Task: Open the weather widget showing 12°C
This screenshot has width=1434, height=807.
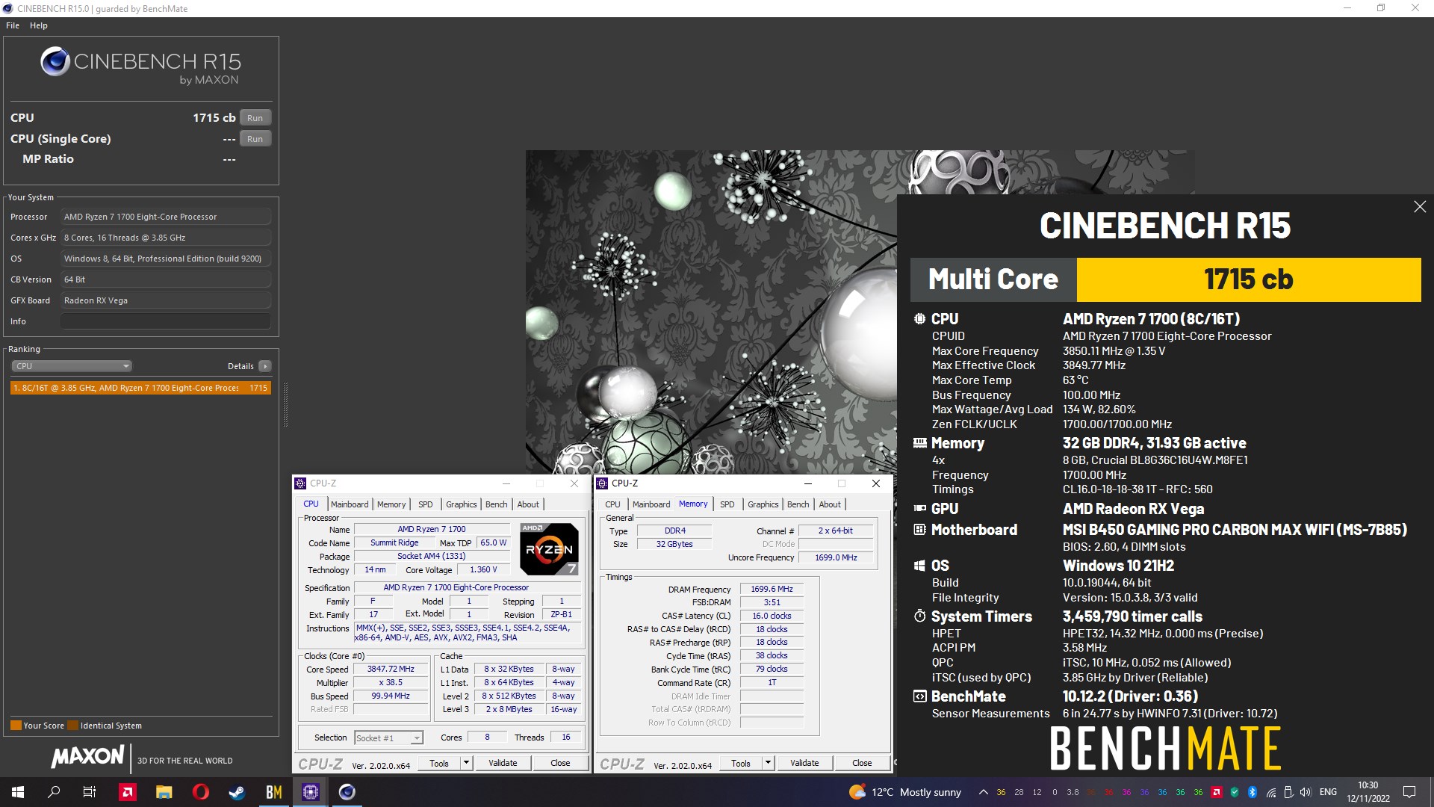Action: (x=905, y=792)
